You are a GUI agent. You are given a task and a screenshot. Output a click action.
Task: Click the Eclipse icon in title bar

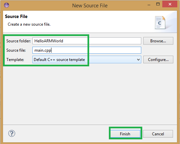click(6, 5)
